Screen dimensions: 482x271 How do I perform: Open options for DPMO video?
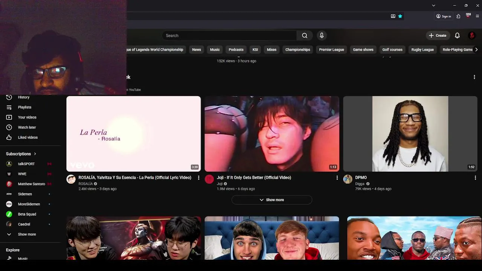pyautogui.click(x=475, y=178)
